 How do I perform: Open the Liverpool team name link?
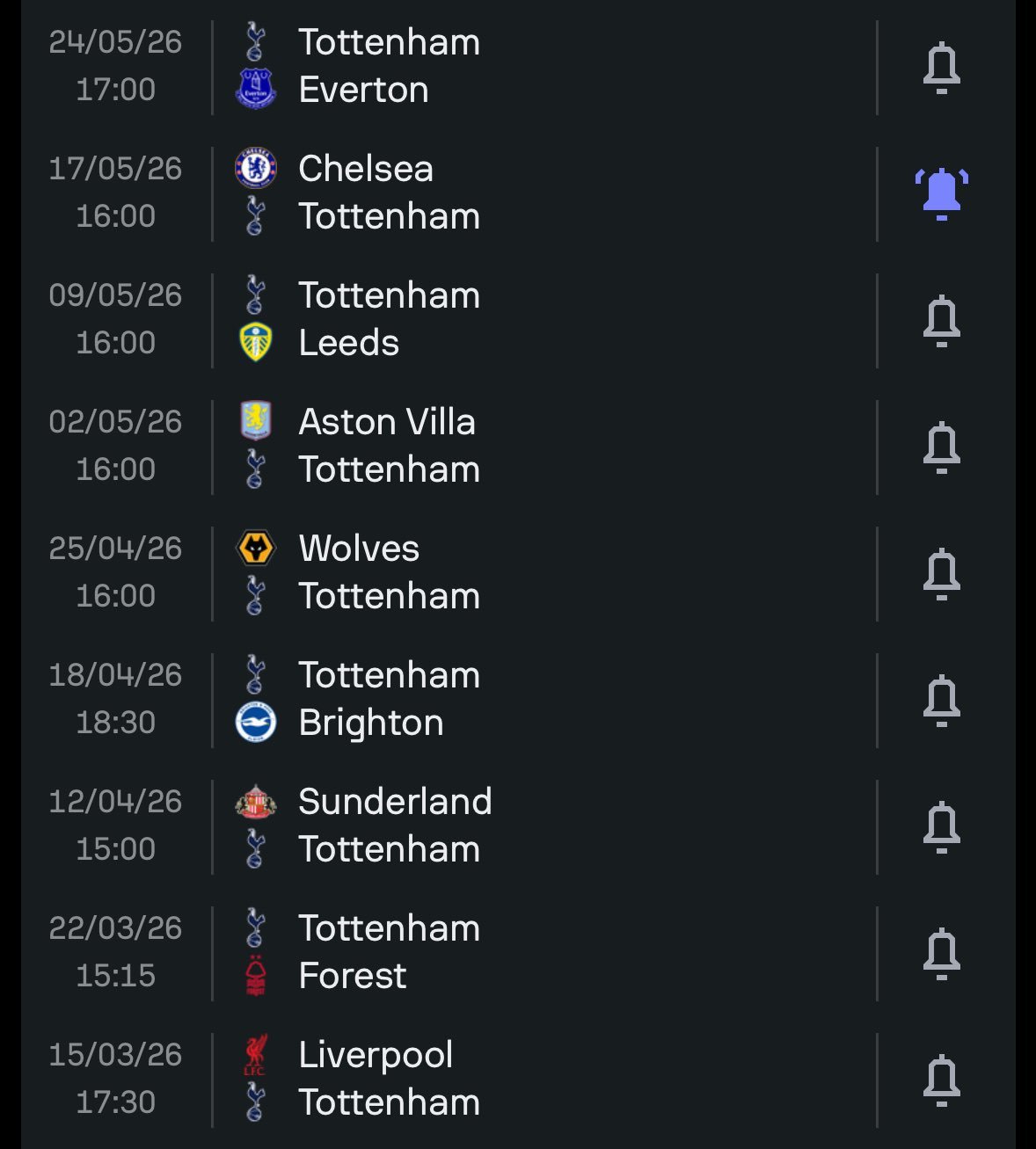click(376, 1055)
